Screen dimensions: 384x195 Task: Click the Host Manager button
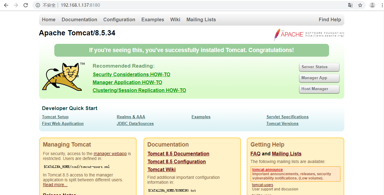319,89
